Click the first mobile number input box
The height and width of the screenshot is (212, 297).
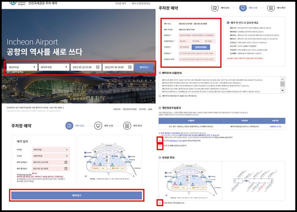[185, 41]
